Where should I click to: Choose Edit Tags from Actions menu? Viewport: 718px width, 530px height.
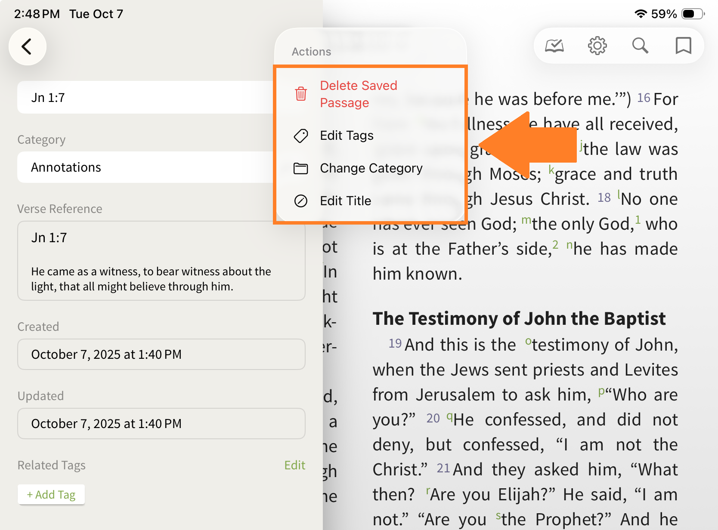pos(347,136)
